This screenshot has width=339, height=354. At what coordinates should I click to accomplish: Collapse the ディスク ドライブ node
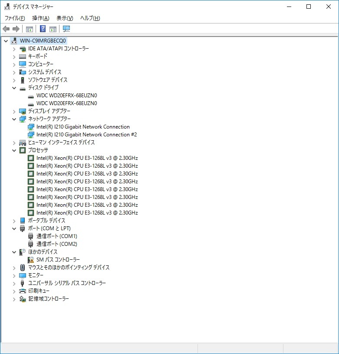[x=14, y=88]
